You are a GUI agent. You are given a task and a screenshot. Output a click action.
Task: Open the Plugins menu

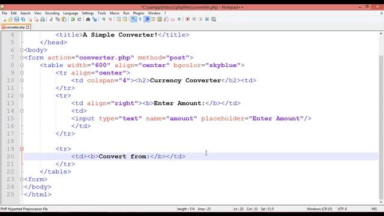click(139, 13)
